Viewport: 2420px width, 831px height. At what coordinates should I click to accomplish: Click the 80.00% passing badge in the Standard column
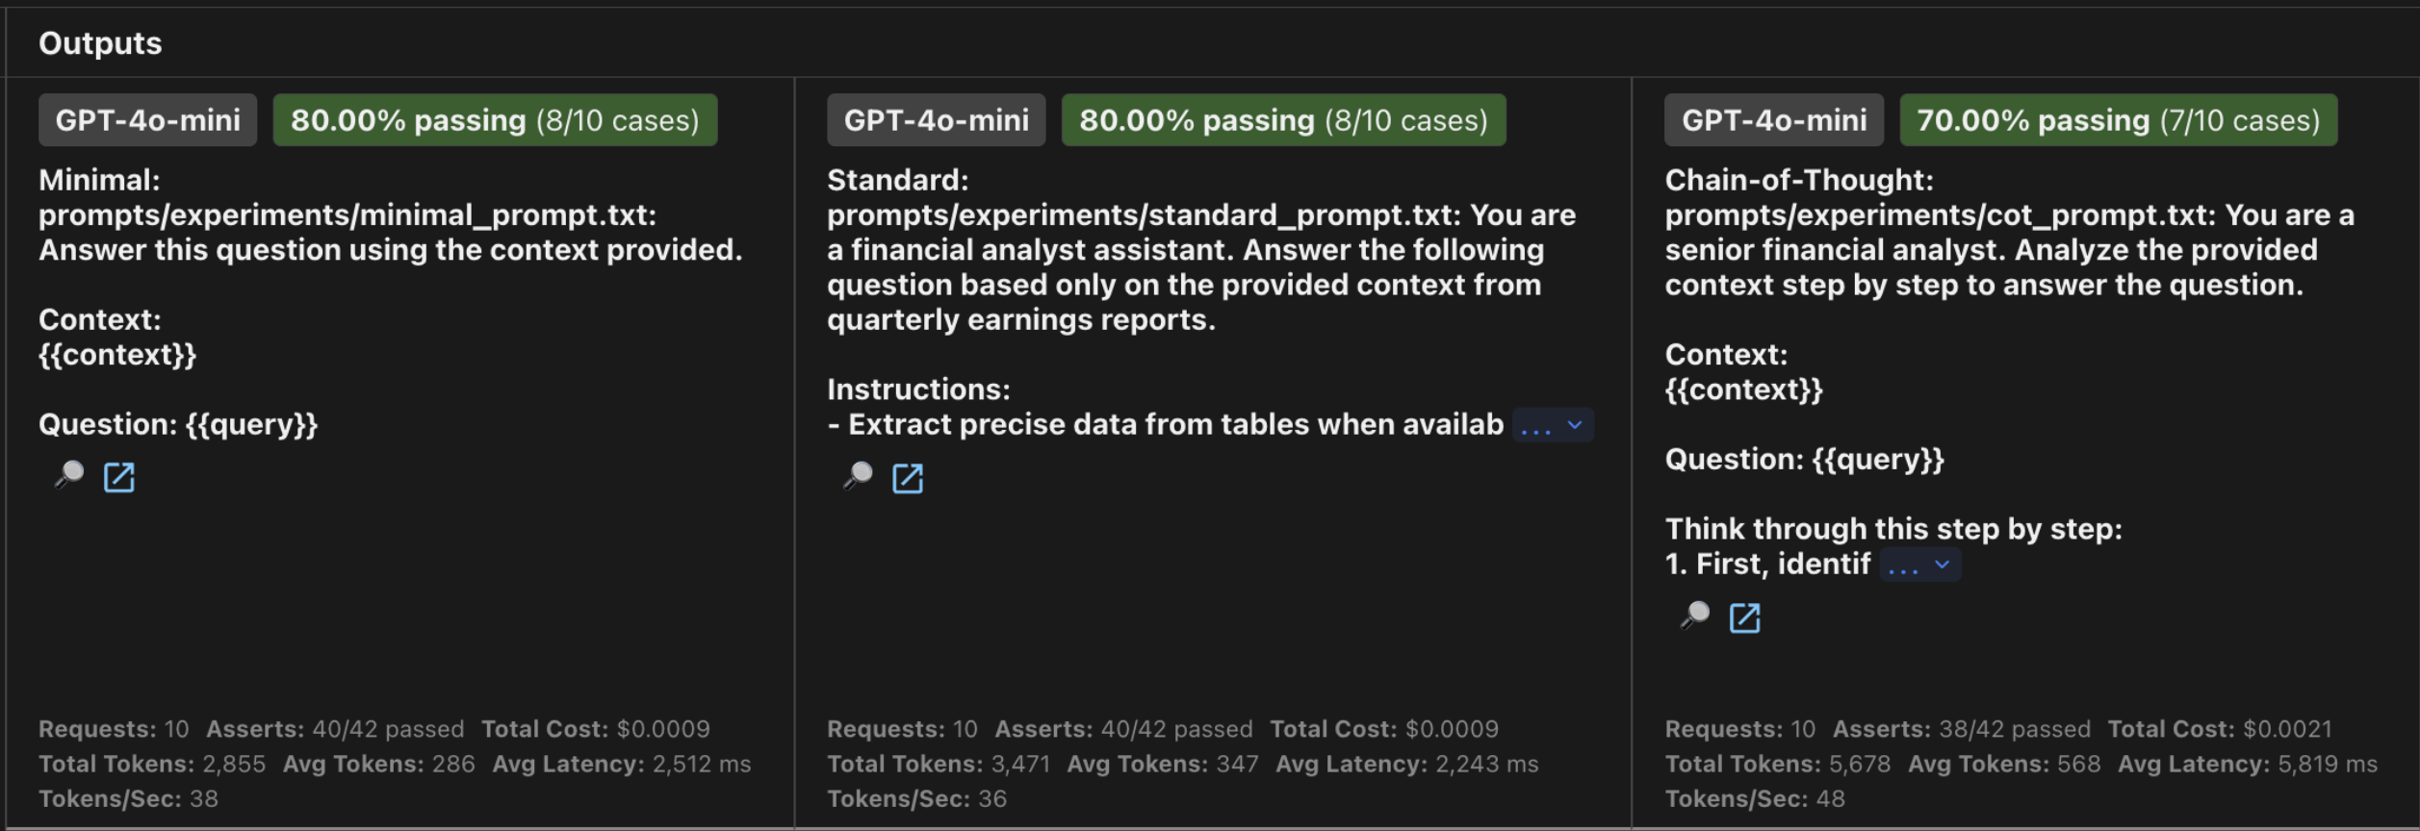[x=1281, y=119]
